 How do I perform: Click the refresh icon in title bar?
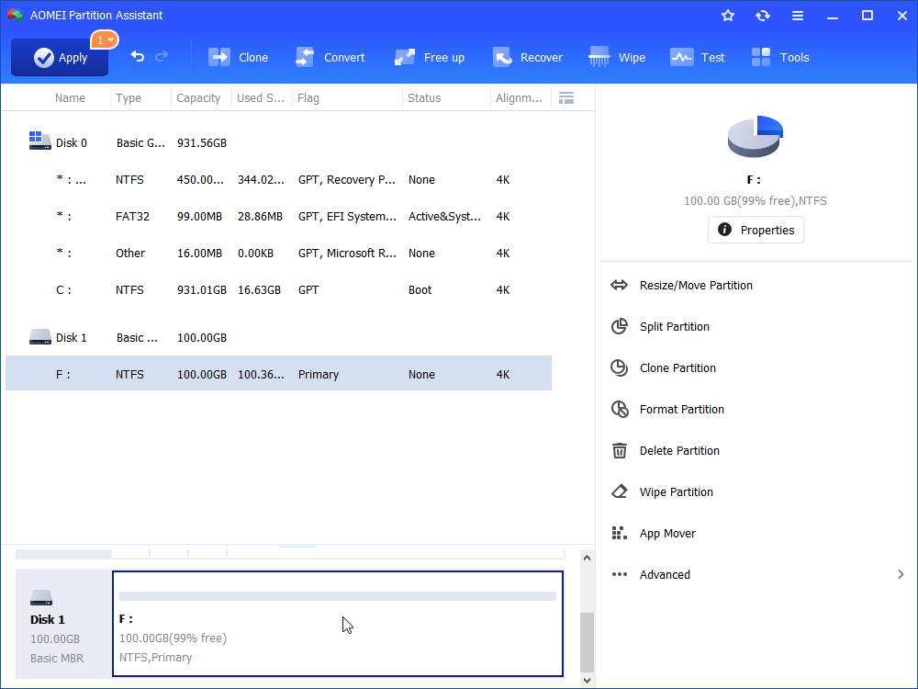pos(763,16)
